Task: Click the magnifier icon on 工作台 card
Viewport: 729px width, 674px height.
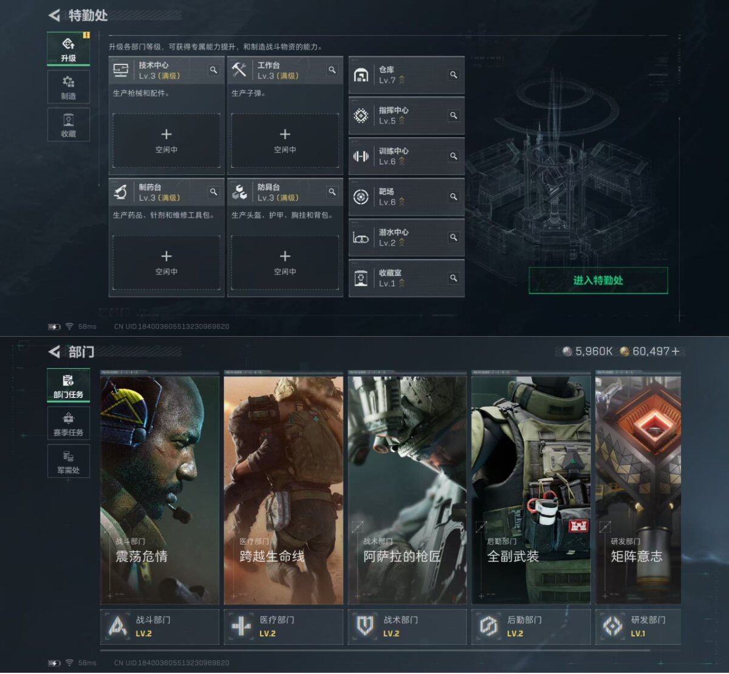Action: click(332, 70)
